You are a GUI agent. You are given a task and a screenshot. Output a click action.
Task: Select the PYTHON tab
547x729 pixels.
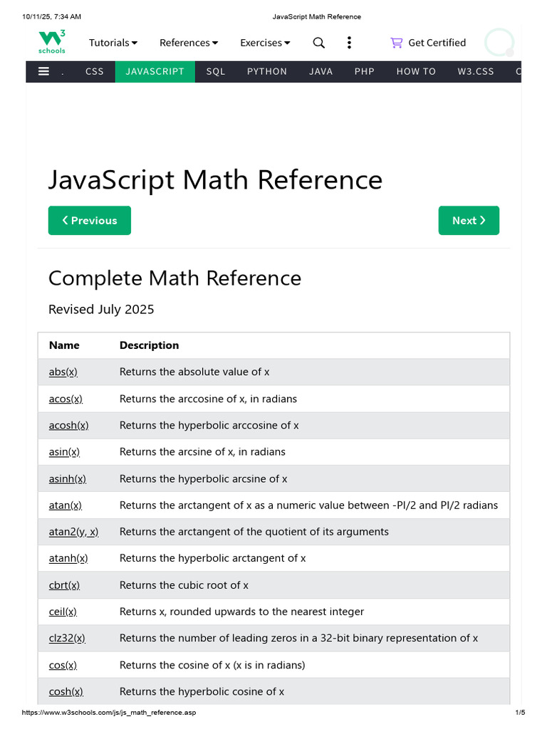(x=267, y=72)
